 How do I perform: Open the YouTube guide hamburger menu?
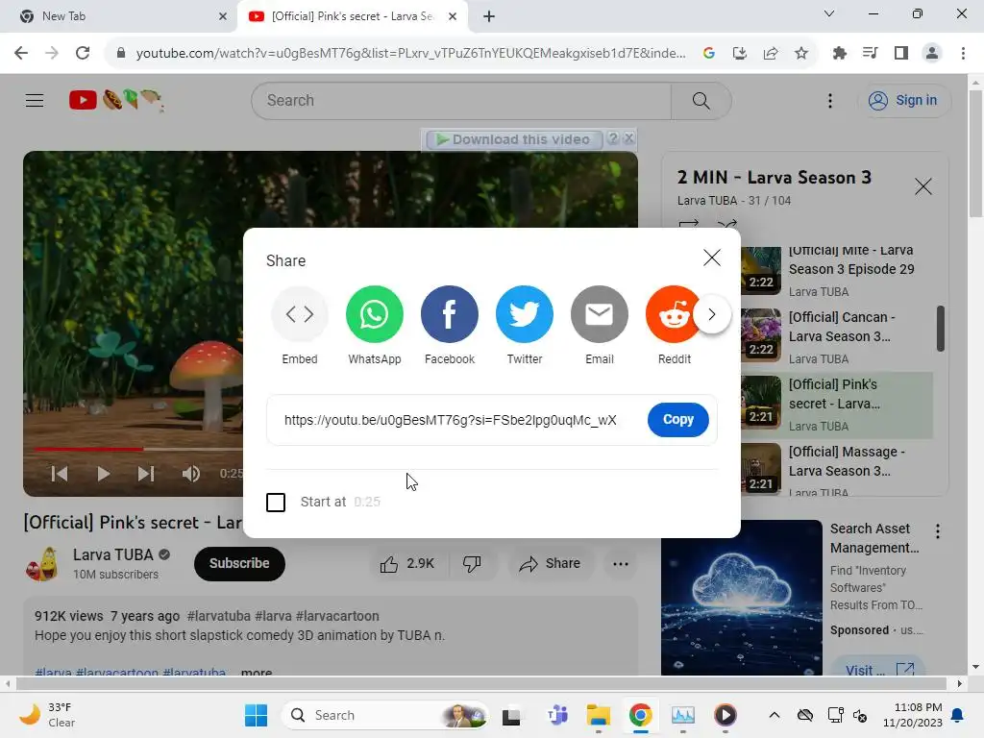pyautogui.click(x=35, y=100)
